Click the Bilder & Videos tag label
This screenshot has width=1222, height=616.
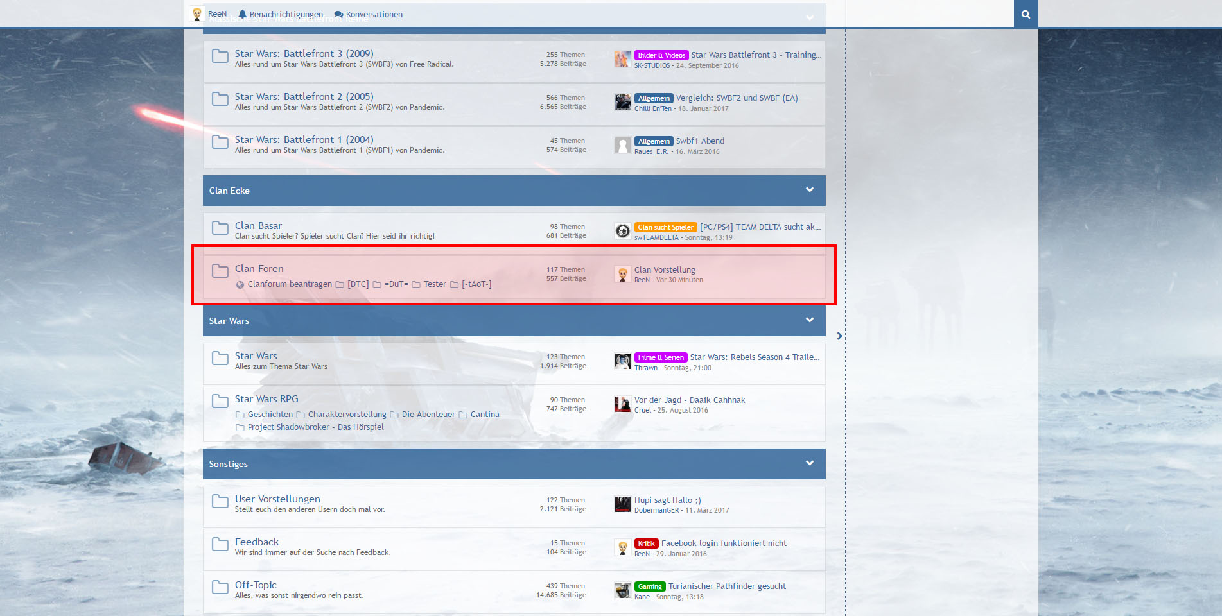[661, 55]
